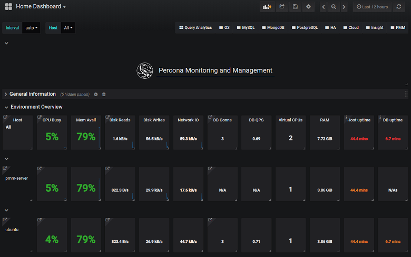Click the Virtual CPUs panel title
411x257 pixels.
pyautogui.click(x=290, y=120)
